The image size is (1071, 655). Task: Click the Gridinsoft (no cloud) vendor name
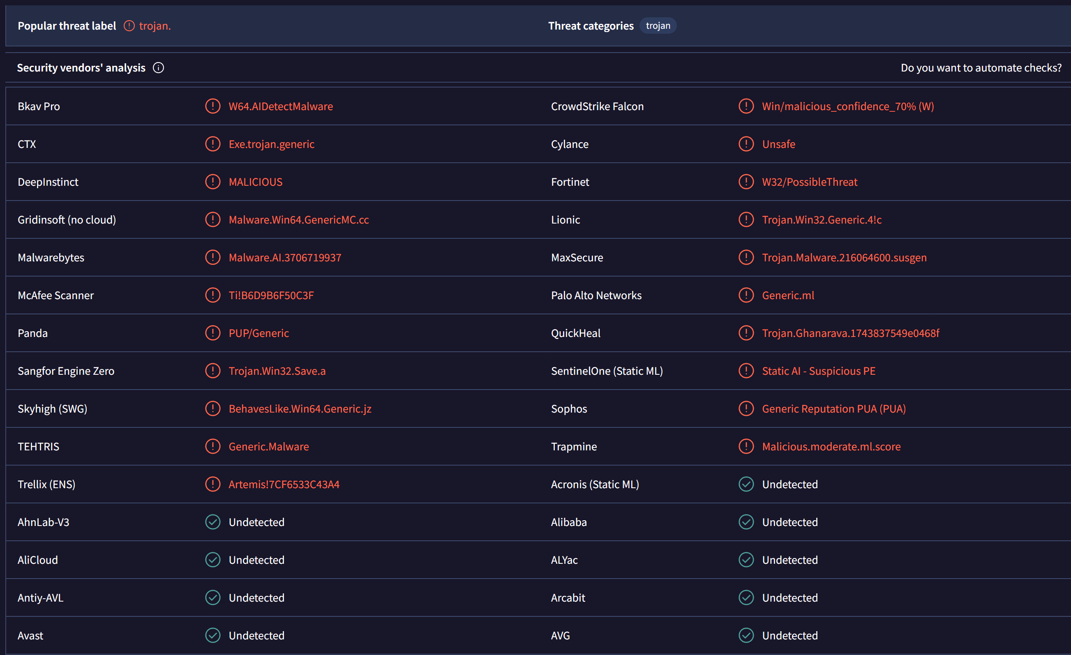coord(67,219)
